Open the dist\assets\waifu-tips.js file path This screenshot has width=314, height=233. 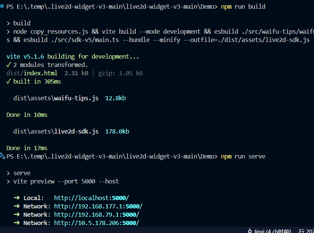point(56,98)
